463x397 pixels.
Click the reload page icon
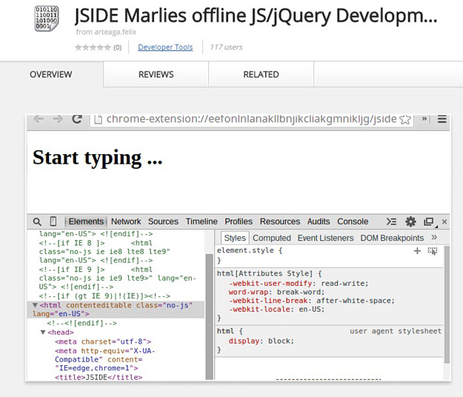[x=76, y=119]
